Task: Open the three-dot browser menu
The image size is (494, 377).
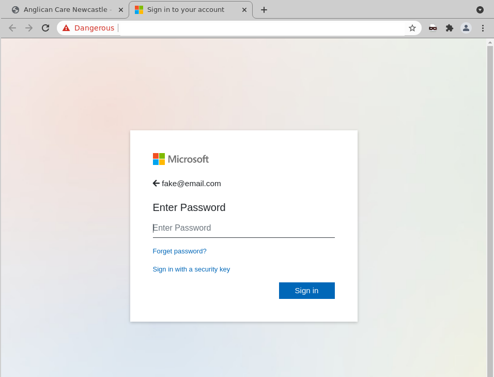Action: coord(483,28)
